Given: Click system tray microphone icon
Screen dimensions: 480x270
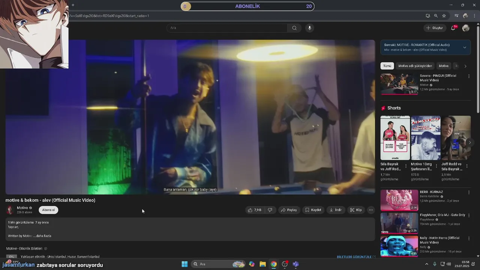Looking at the screenshot, I should coord(435,264).
